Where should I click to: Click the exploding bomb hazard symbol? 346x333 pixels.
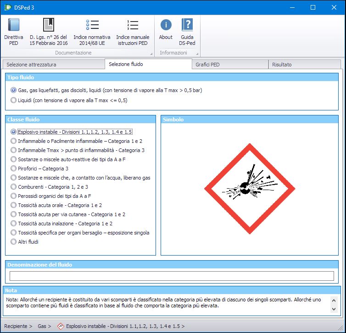coord(250,189)
